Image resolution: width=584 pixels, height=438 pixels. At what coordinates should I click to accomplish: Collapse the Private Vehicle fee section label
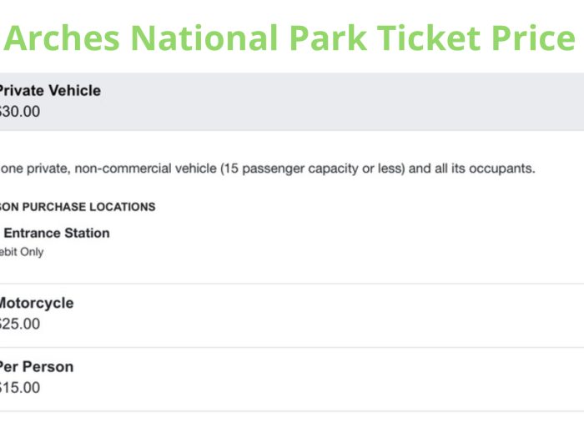click(50, 90)
